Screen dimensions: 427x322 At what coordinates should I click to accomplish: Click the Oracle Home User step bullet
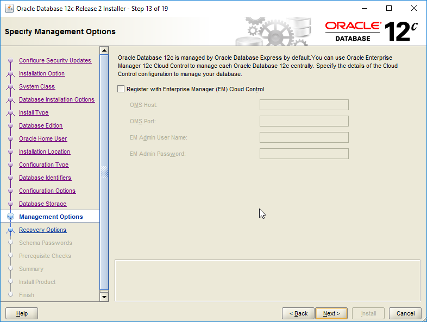pyautogui.click(x=11, y=139)
